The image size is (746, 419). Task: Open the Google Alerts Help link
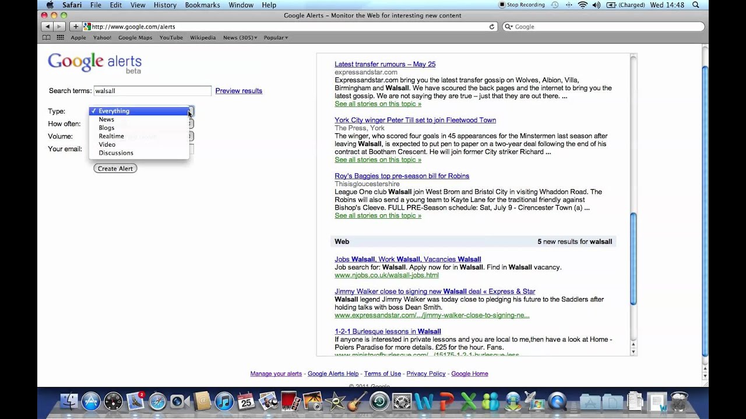333,374
